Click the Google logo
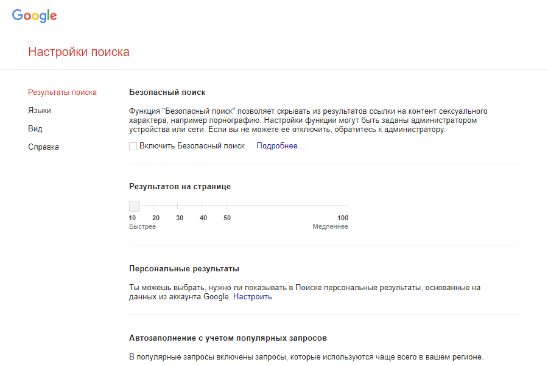This screenshot has height=365, width=548. tap(34, 16)
